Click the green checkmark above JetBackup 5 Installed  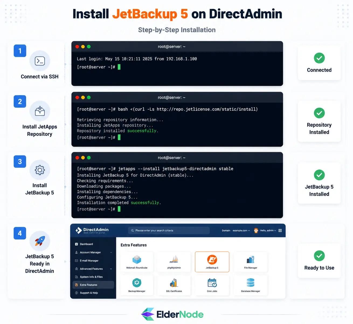tap(319, 175)
